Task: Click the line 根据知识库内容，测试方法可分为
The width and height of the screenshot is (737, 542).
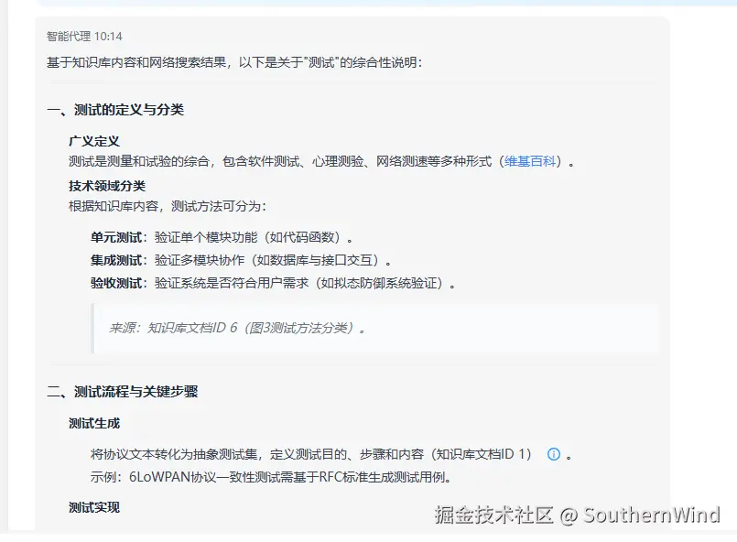Action: [x=168, y=206]
